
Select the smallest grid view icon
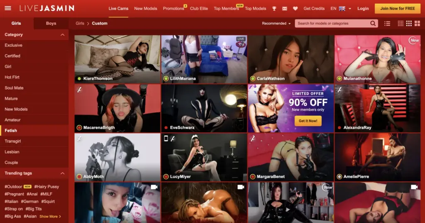click(x=401, y=24)
